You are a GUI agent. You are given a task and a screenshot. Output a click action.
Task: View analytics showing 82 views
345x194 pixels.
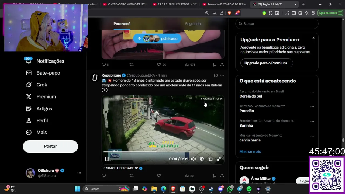(x=189, y=176)
